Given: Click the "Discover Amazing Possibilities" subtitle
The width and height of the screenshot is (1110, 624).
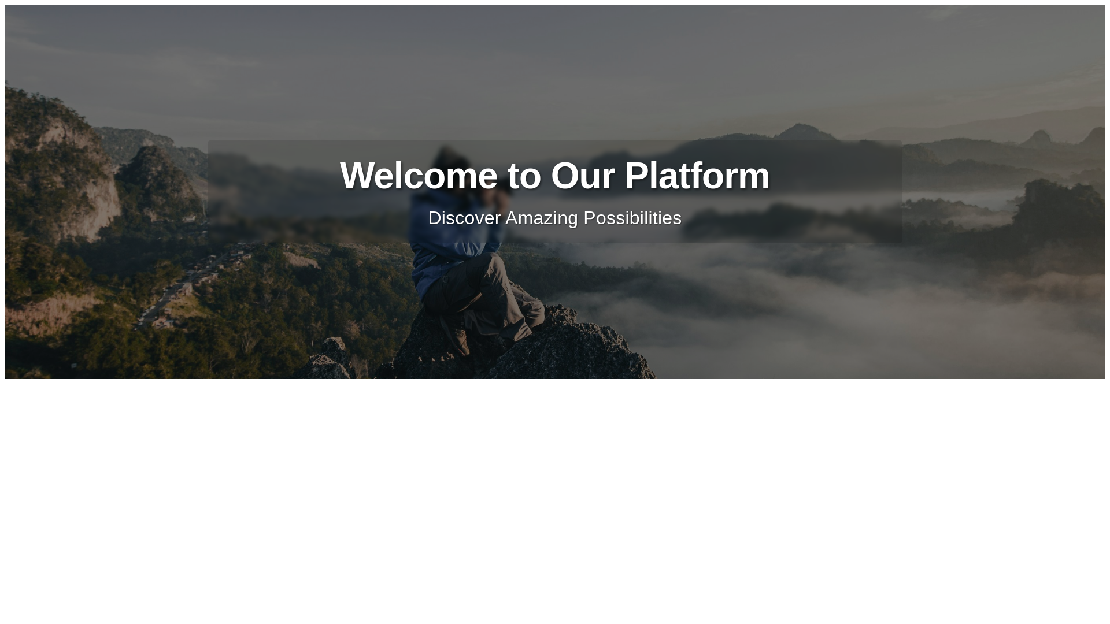Looking at the screenshot, I should 555,218.
